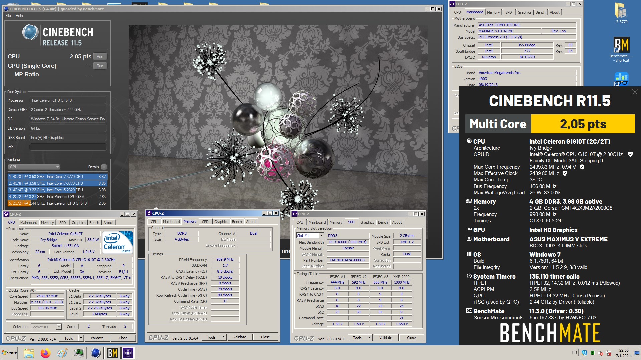Viewport: 641px width, 360px height.
Task: Click the GPU section icon in BenchMate
Action: 469,229
